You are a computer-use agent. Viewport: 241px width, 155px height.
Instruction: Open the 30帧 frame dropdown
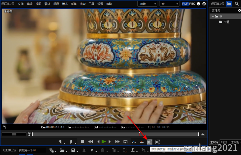(147, 4)
